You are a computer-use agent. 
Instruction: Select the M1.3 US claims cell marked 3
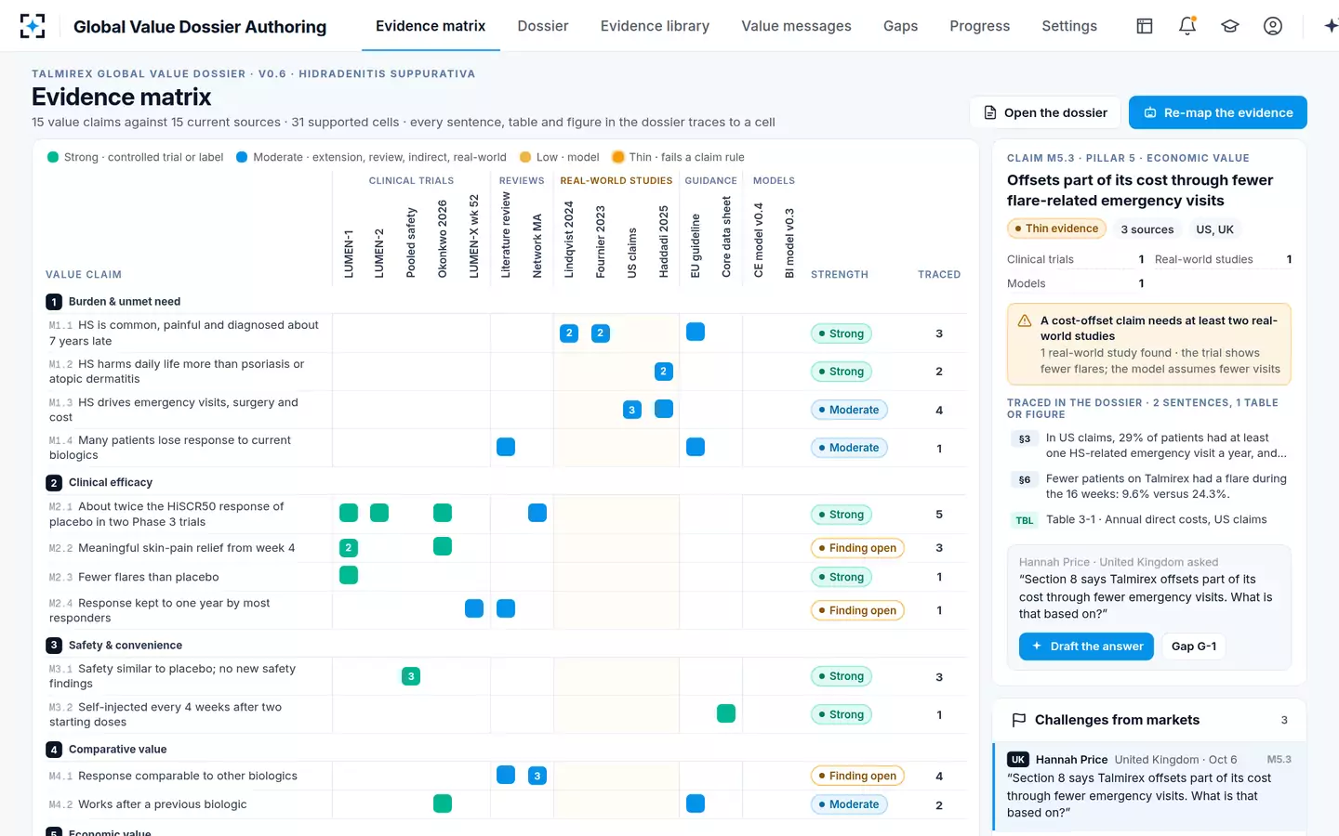(x=632, y=410)
